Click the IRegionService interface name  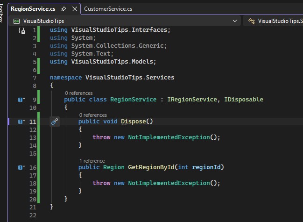point(192,100)
